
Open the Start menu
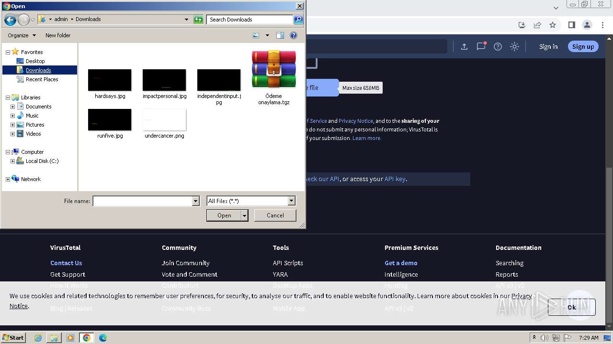pos(13,338)
